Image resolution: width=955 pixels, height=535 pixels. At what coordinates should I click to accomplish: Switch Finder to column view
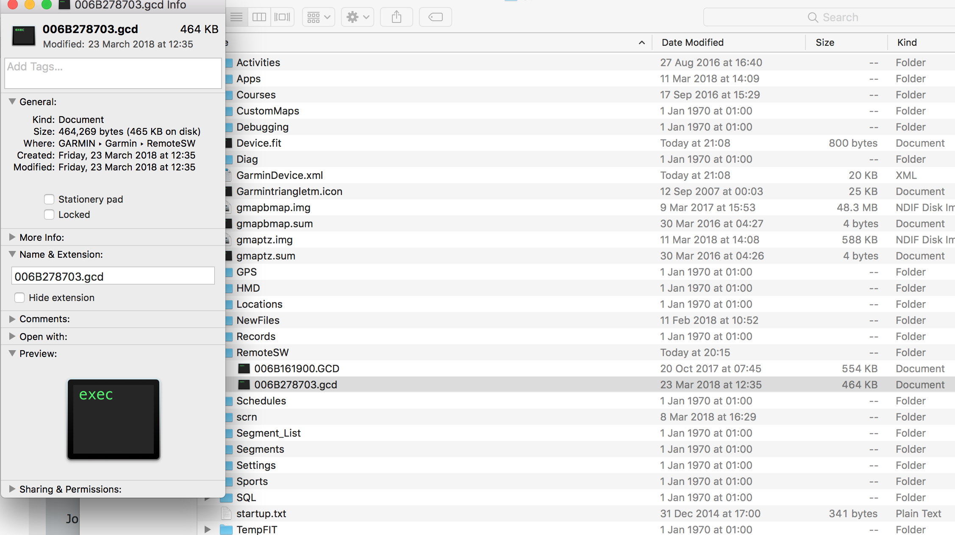tap(259, 17)
